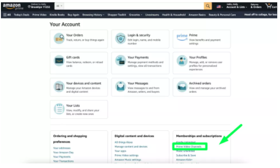The image size is (280, 168).
Task: Open Amazon Basics nav item
Action: point(197,15)
